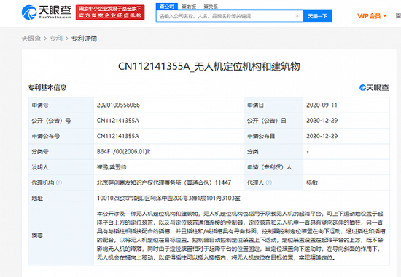Click the 摘要 abstract paragraph text

click(241, 236)
